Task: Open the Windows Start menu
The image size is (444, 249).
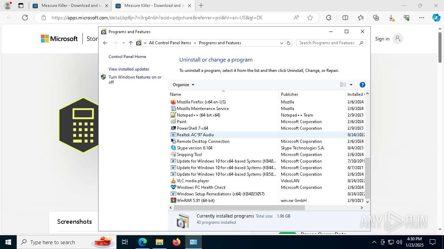Action: 8,242
